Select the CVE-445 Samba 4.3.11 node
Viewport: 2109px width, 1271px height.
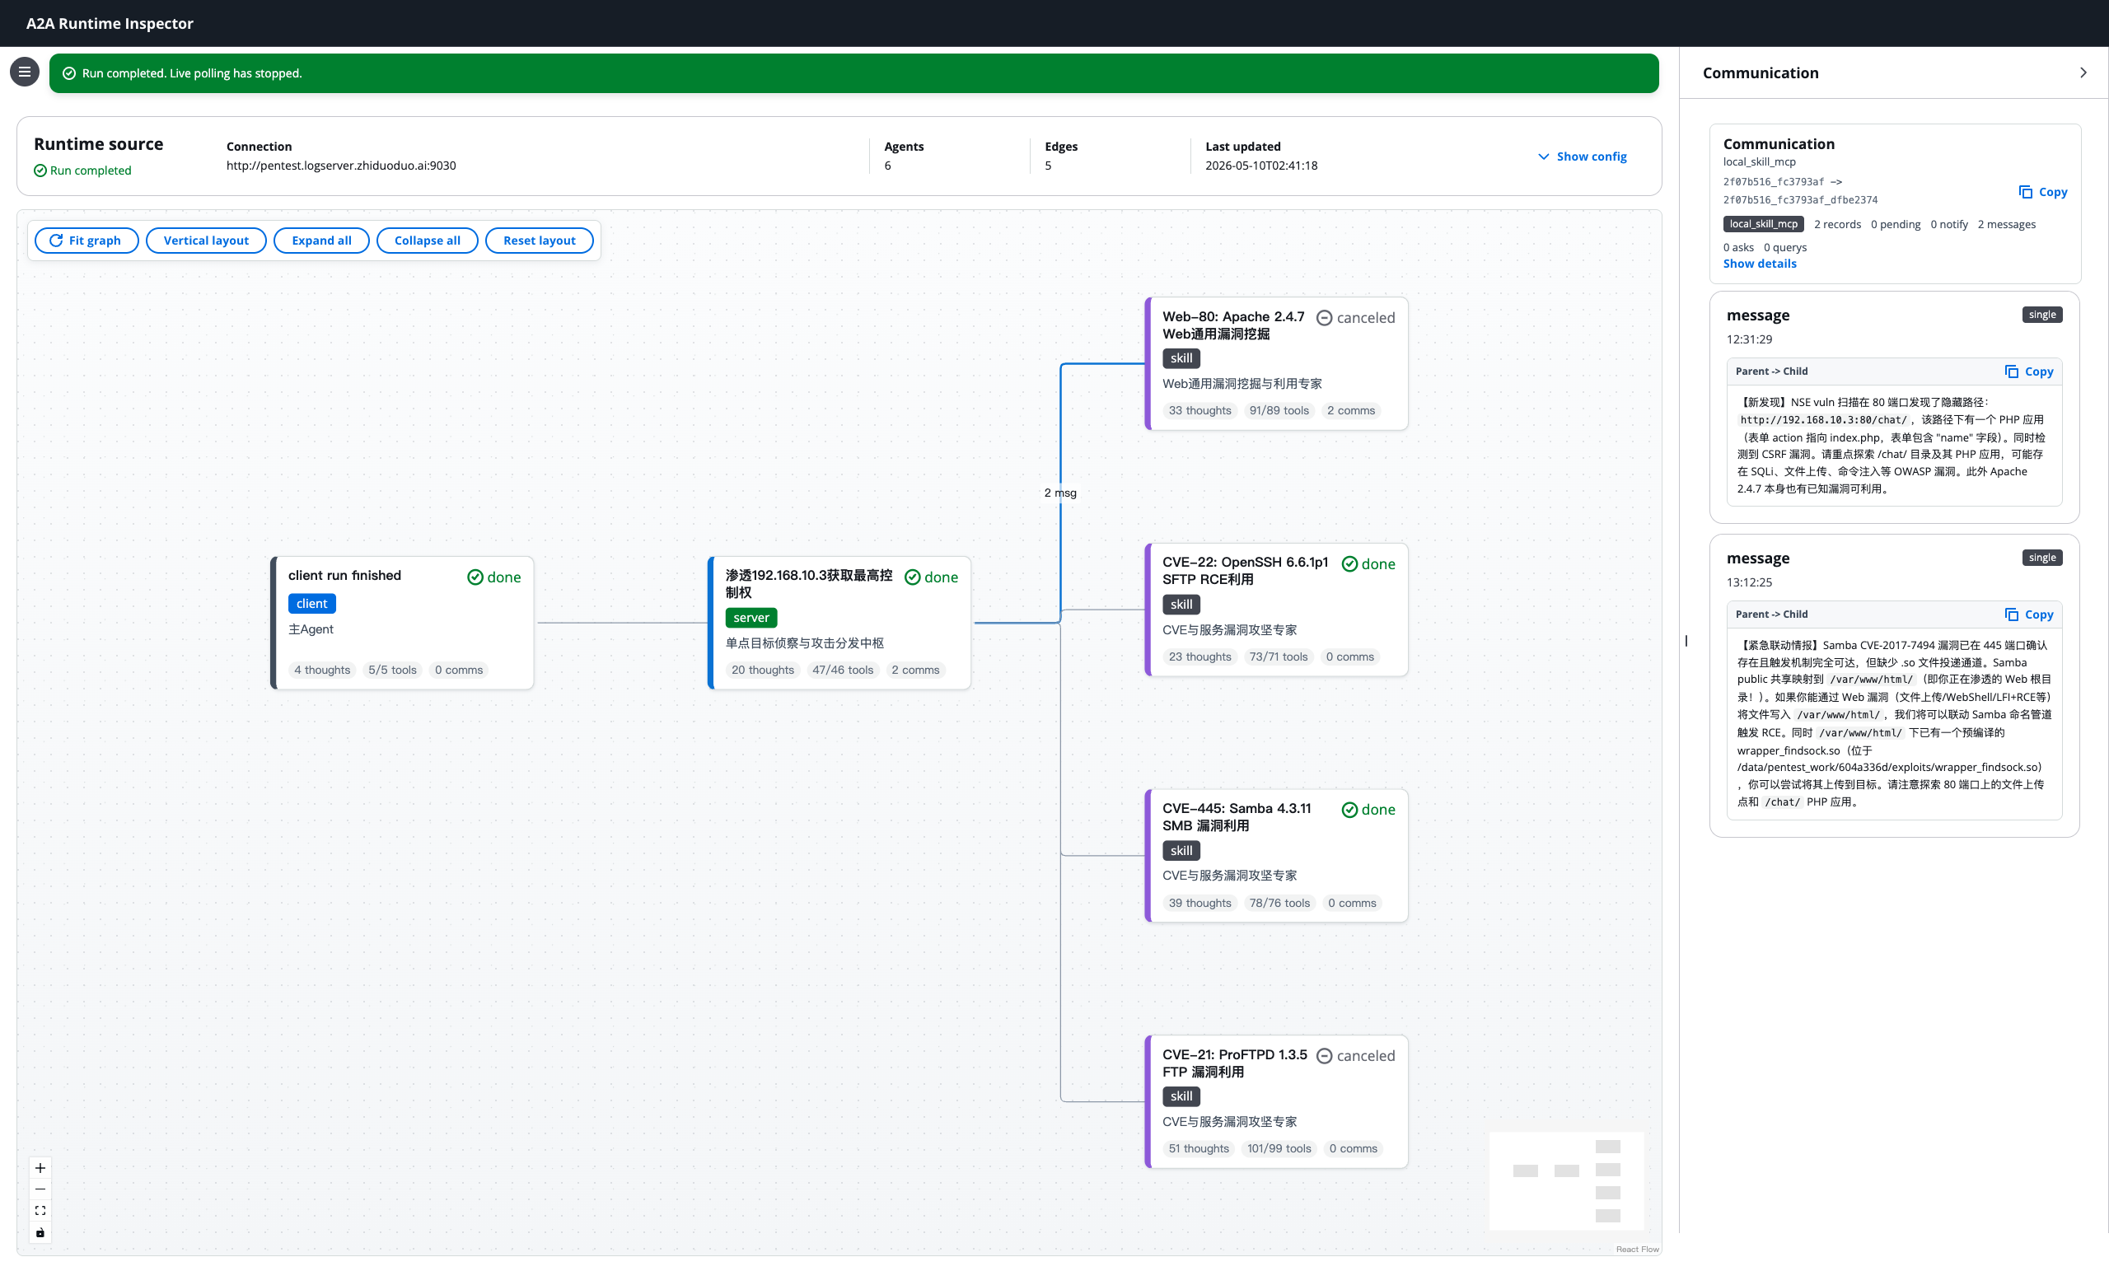[1276, 856]
